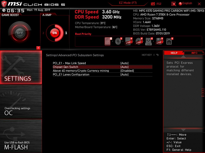Click the BIOS Ver E7B93AMS.110 text
Image resolution: width=205 pixels, height=153 pixels.
point(150,30)
